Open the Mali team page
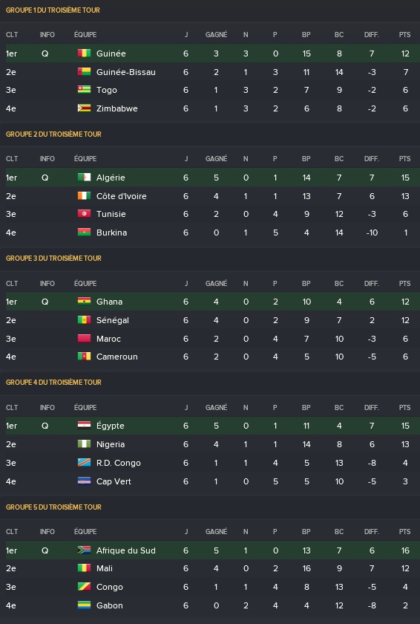The height and width of the screenshot is (624, 420). click(105, 568)
